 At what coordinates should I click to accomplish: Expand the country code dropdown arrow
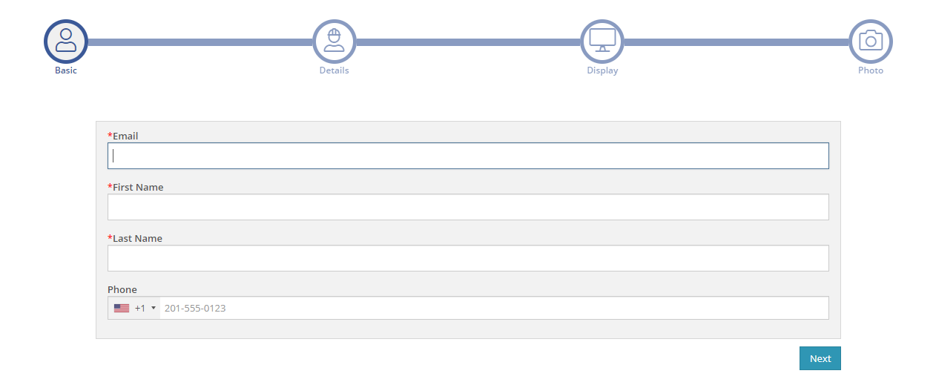[x=154, y=308]
